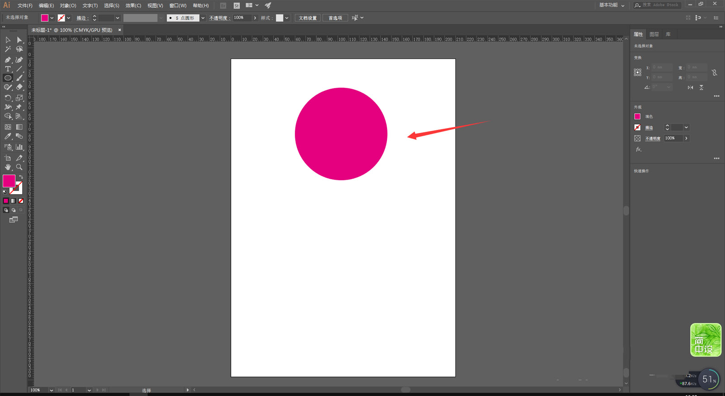Click the Direct Selection white arrow tool
The width and height of the screenshot is (725, 396).
click(x=19, y=40)
